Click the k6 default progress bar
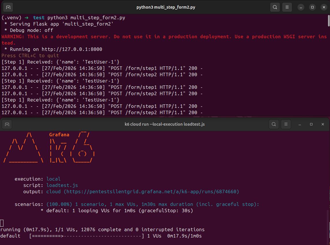 pyautogui.click(x=87, y=236)
